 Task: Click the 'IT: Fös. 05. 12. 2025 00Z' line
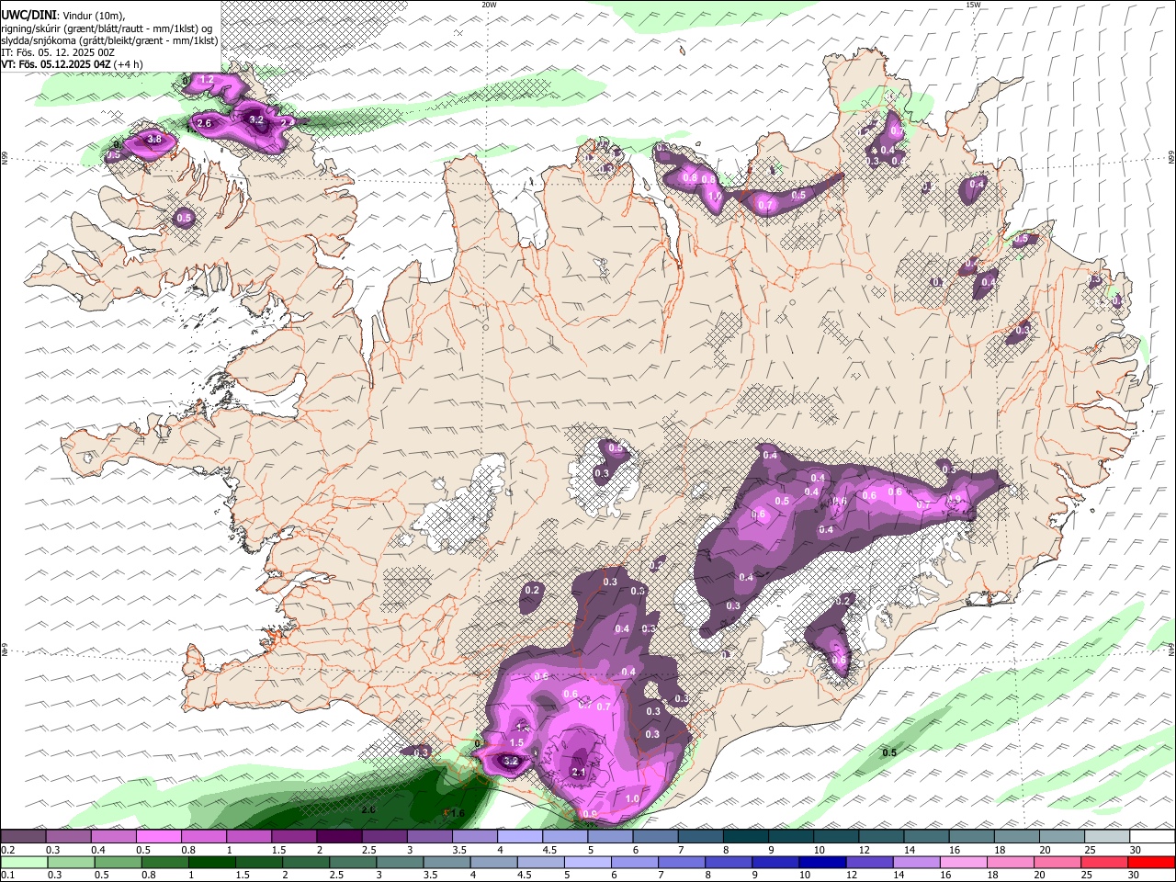[x=57, y=52]
